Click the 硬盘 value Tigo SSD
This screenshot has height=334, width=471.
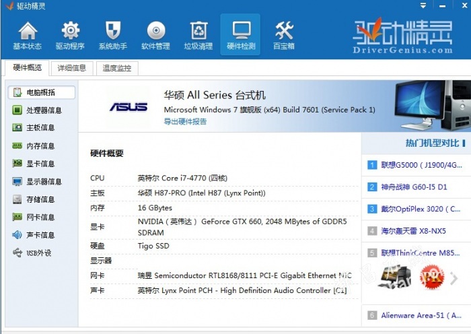(x=153, y=246)
